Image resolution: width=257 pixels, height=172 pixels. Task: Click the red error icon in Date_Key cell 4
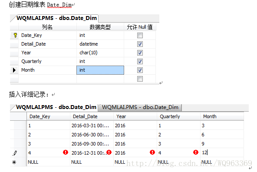click(x=66, y=152)
